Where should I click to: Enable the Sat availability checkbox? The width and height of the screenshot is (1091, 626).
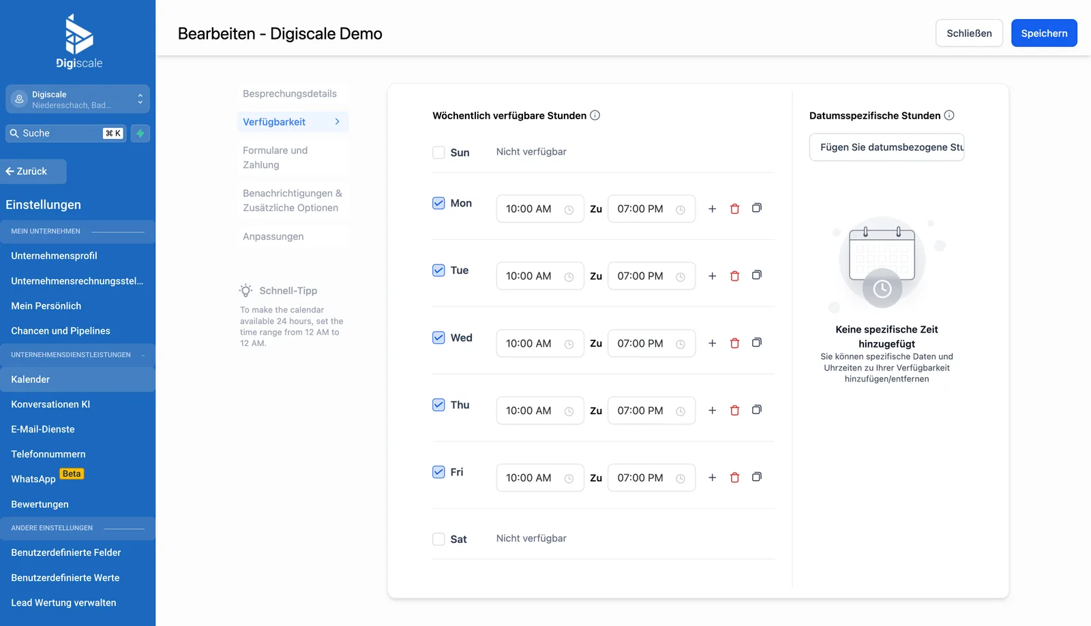[x=438, y=539]
